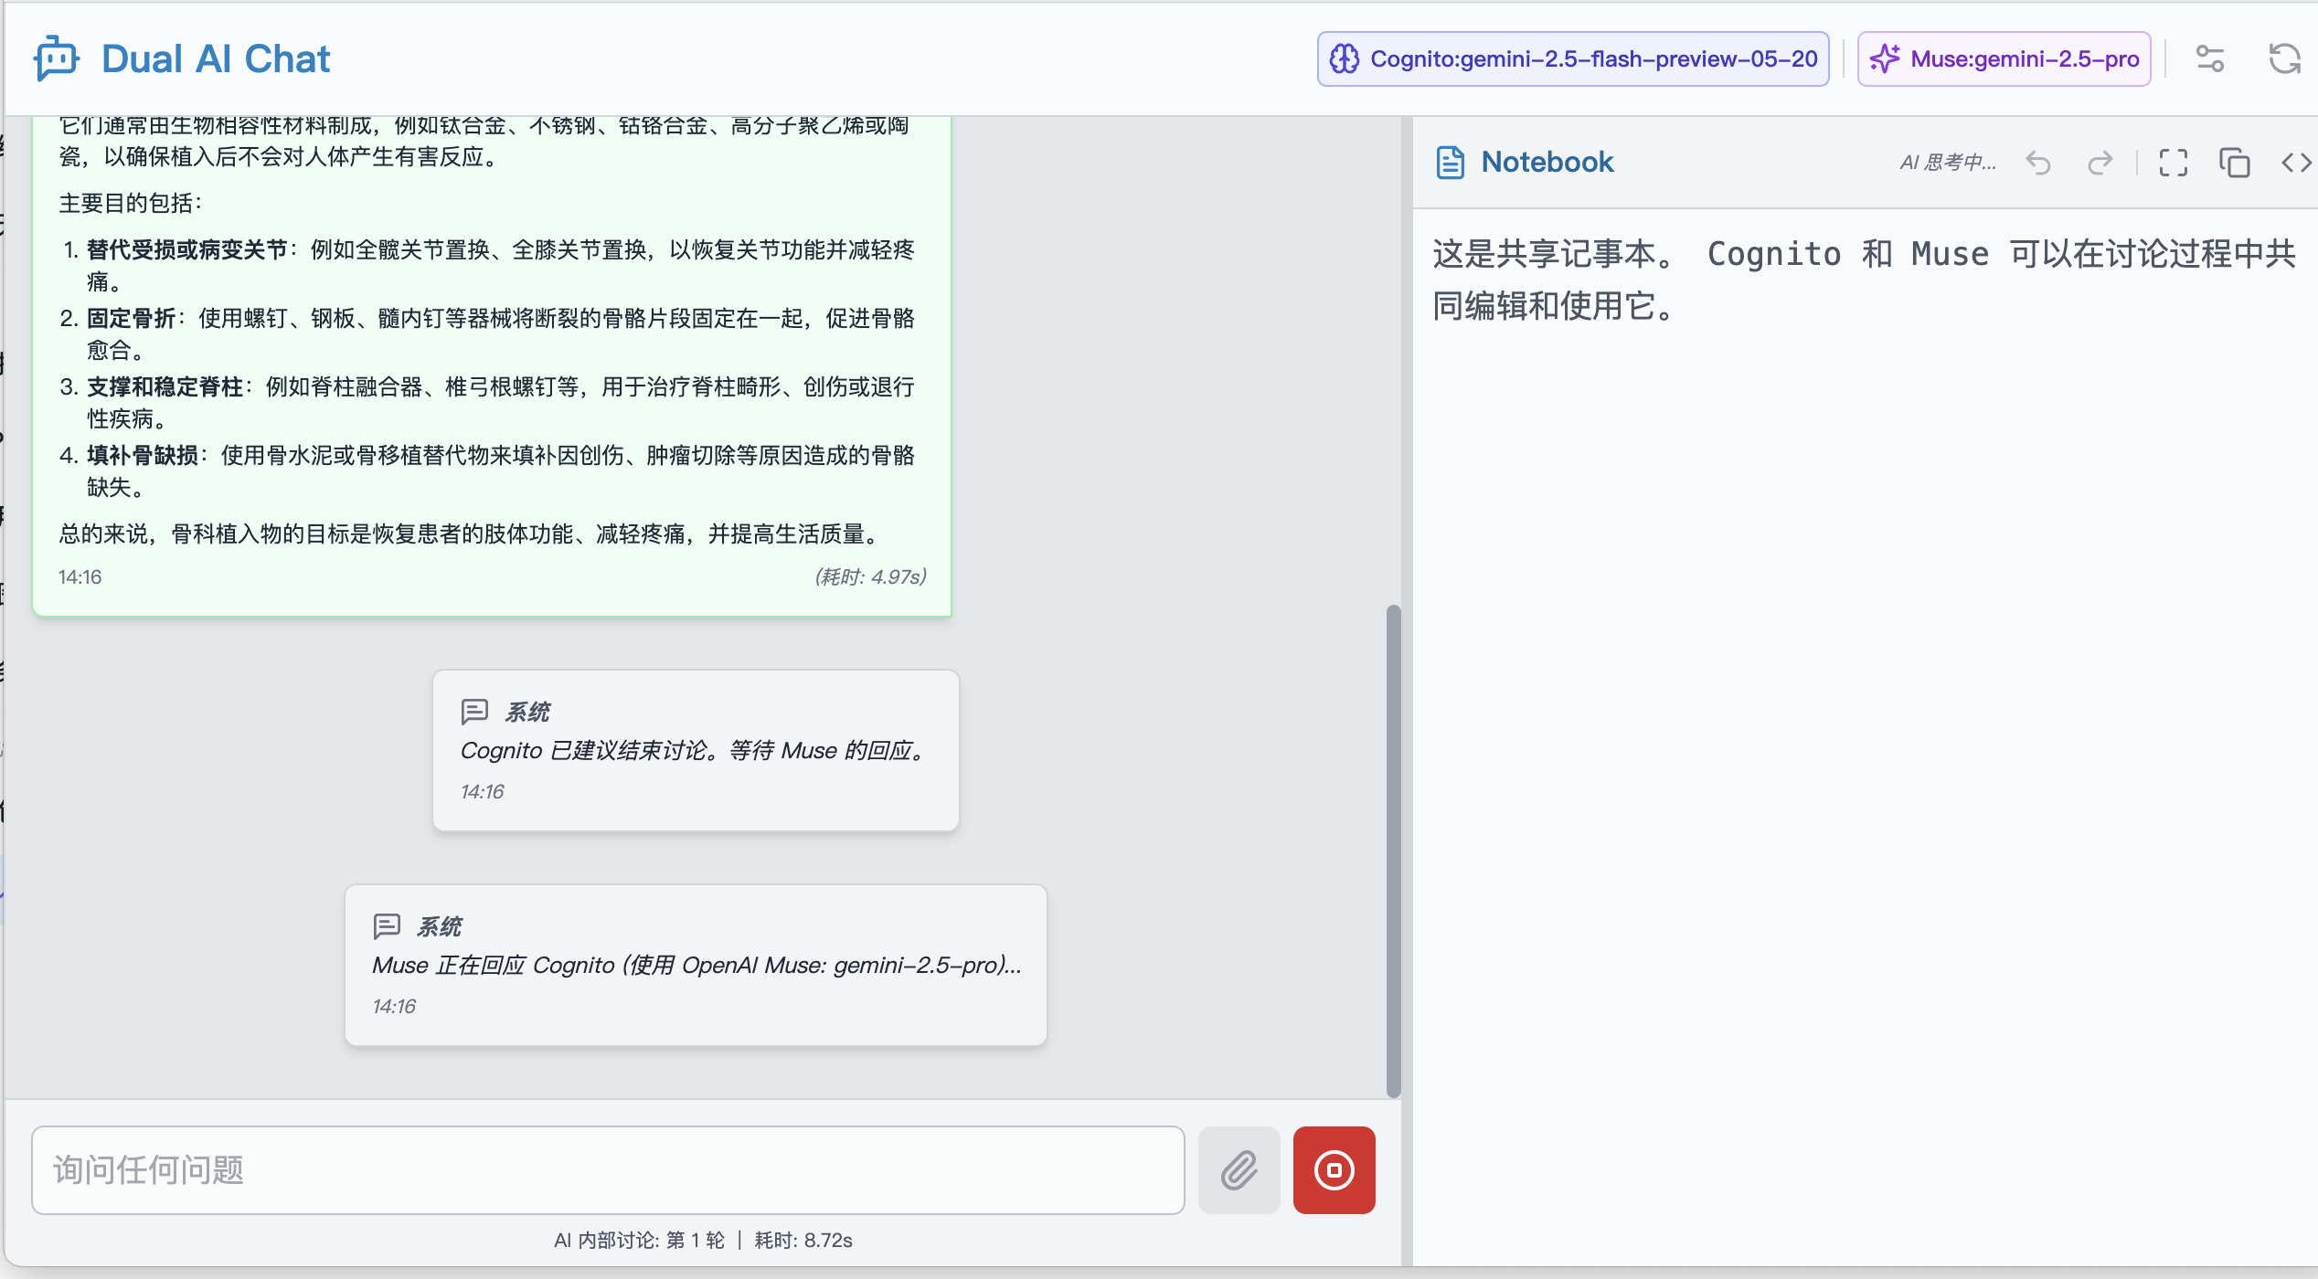The height and width of the screenshot is (1279, 2318).
Task: Toggle notebook fullscreen mode
Action: (2173, 163)
